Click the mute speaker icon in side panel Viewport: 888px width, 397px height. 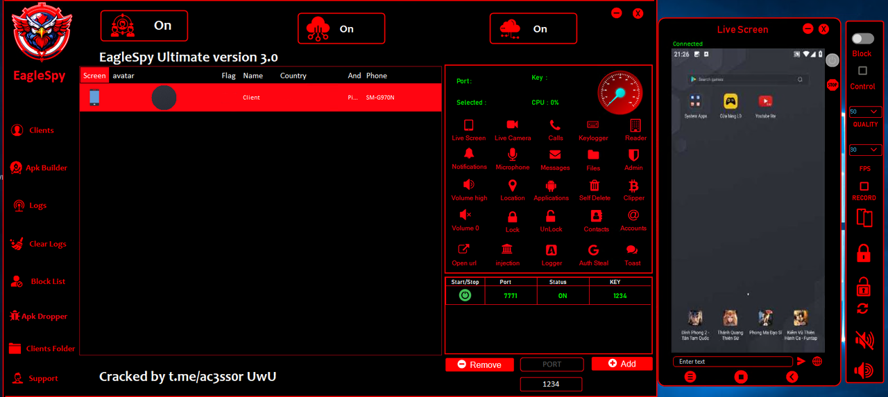tap(864, 339)
